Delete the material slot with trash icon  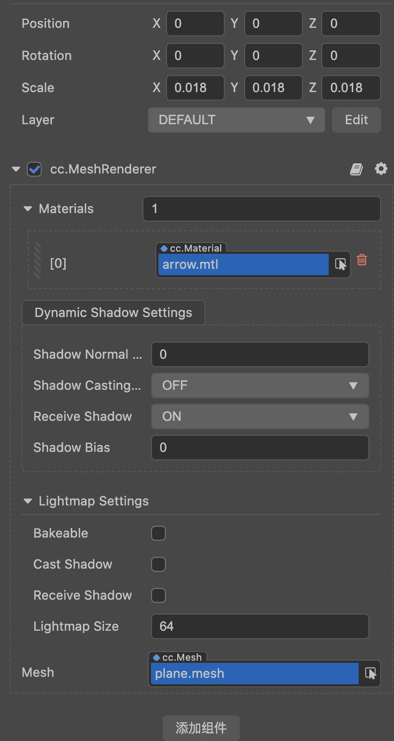click(362, 260)
